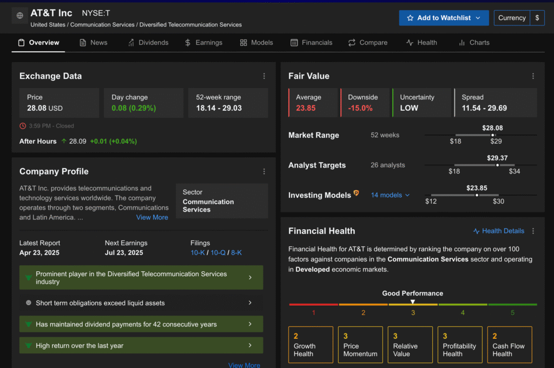Expand the Prominent player insight row
The height and width of the screenshot is (368, 554).
[x=141, y=278]
